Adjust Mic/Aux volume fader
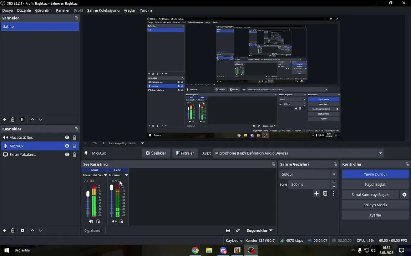This screenshot has height=256, width=411. (111, 187)
